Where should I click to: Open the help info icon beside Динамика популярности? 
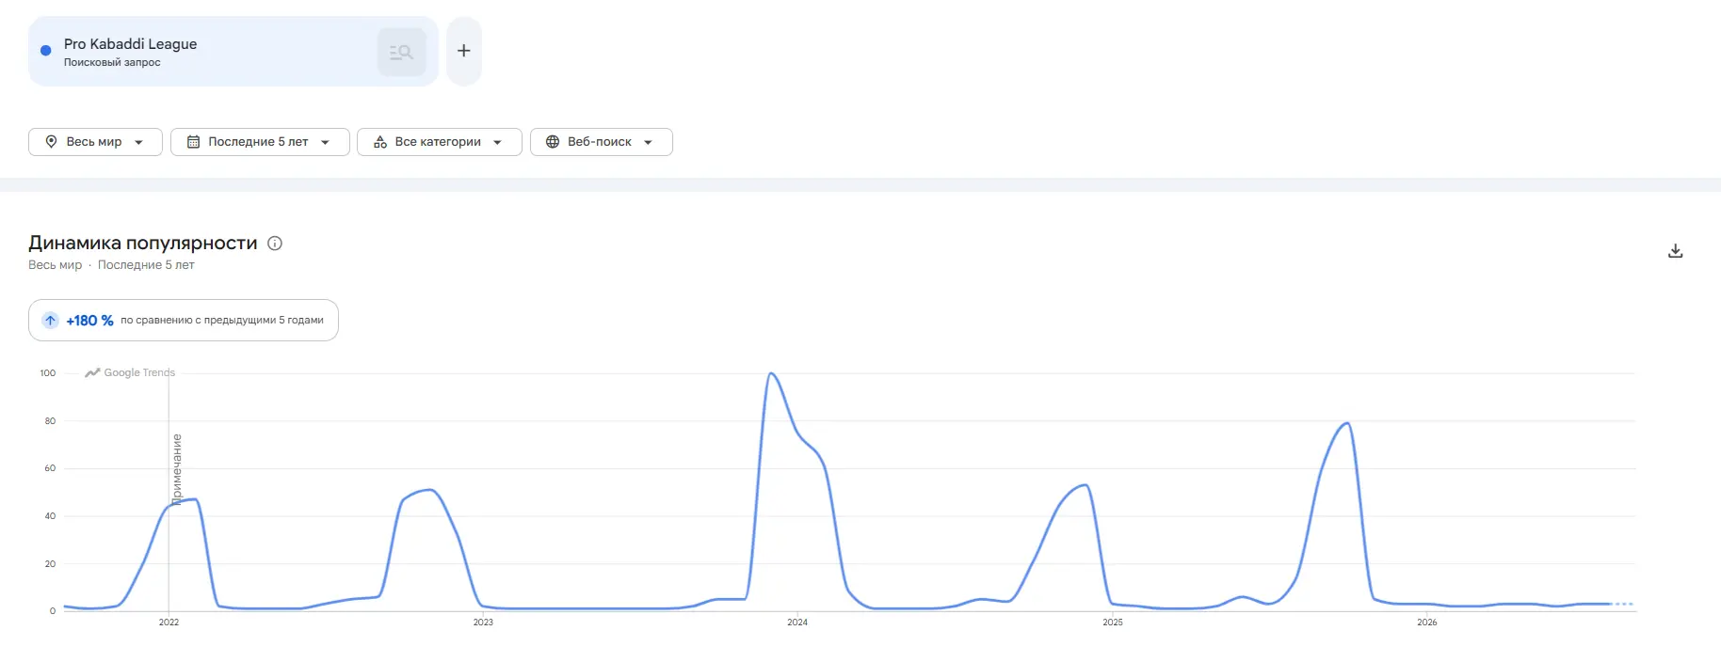tap(275, 244)
